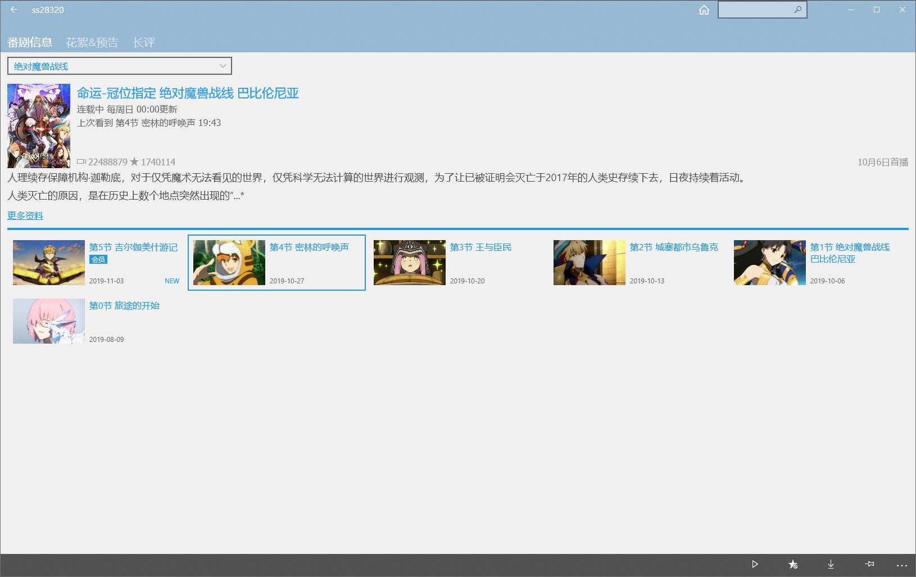916x577 pixels.
Task: Expand the 绝对魔兽战线 season dropdown
Action: click(x=120, y=66)
